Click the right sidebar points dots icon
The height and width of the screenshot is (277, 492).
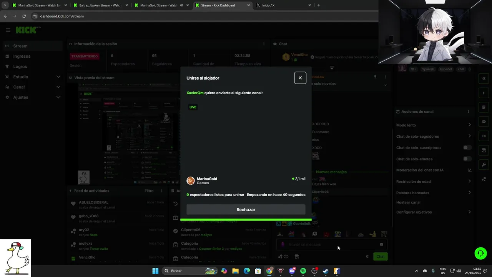(x=484, y=179)
